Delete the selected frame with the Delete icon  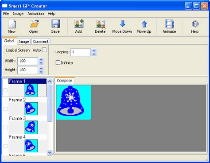click(101, 24)
